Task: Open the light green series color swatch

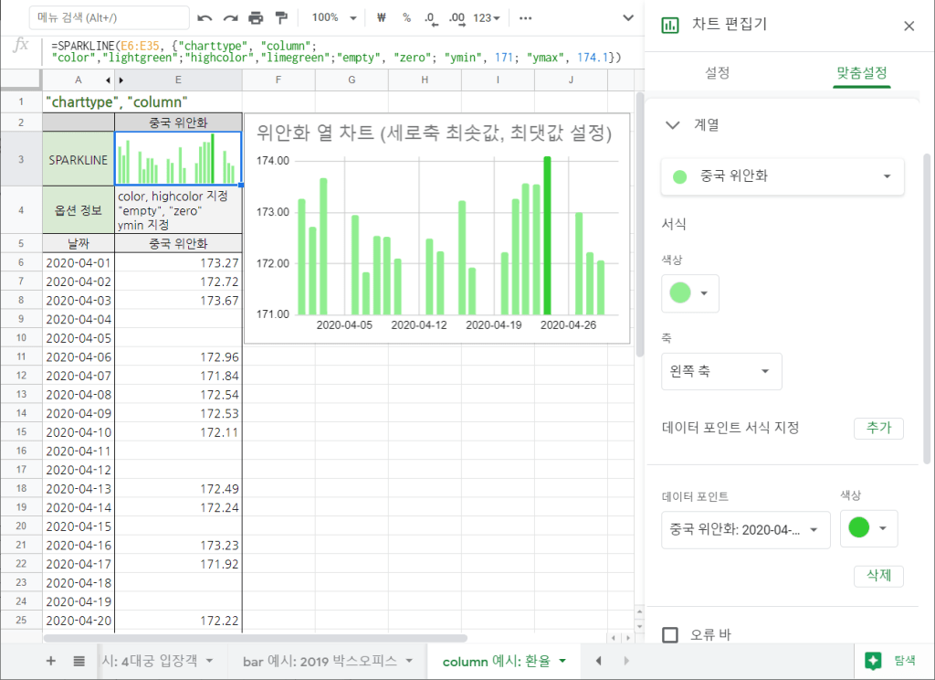Action: 689,292
